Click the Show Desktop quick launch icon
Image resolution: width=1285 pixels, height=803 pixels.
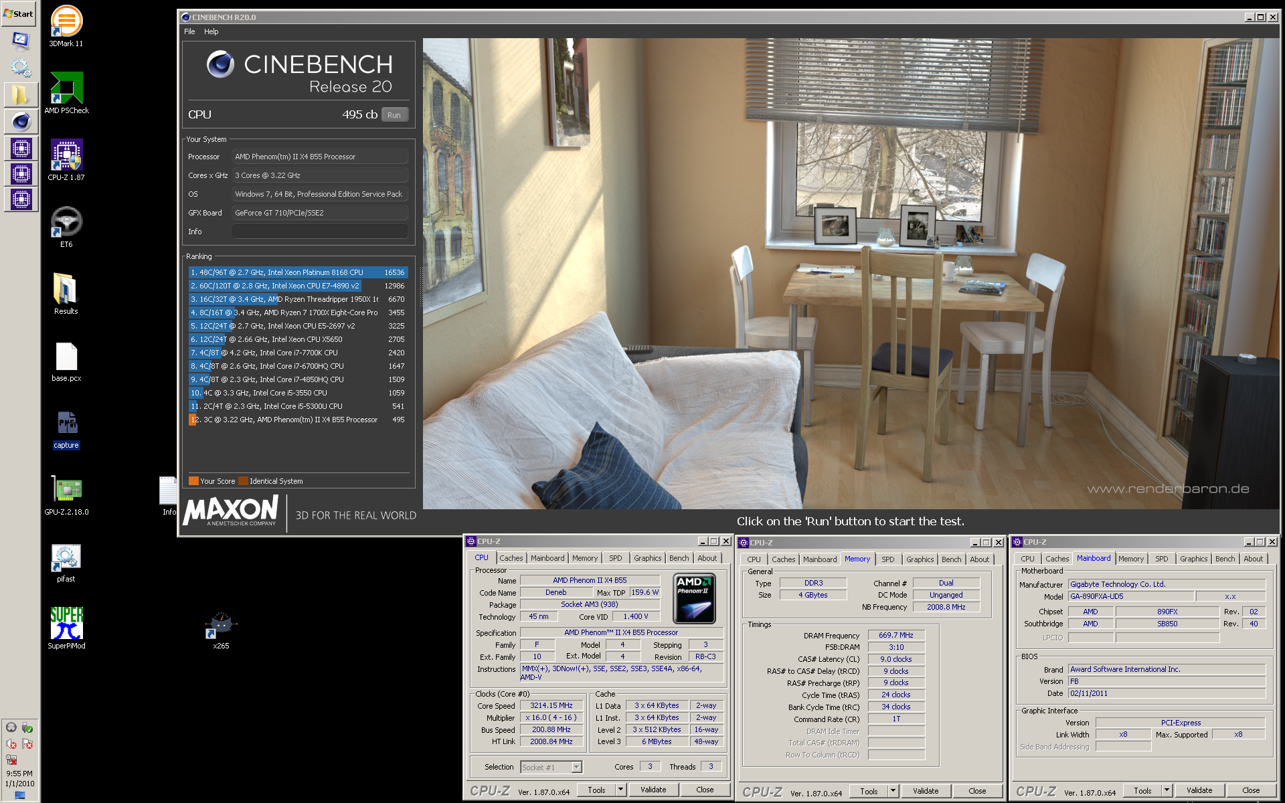(x=20, y=40)
